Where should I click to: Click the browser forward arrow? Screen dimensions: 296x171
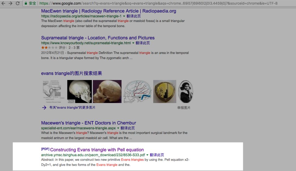click(10, 4)
